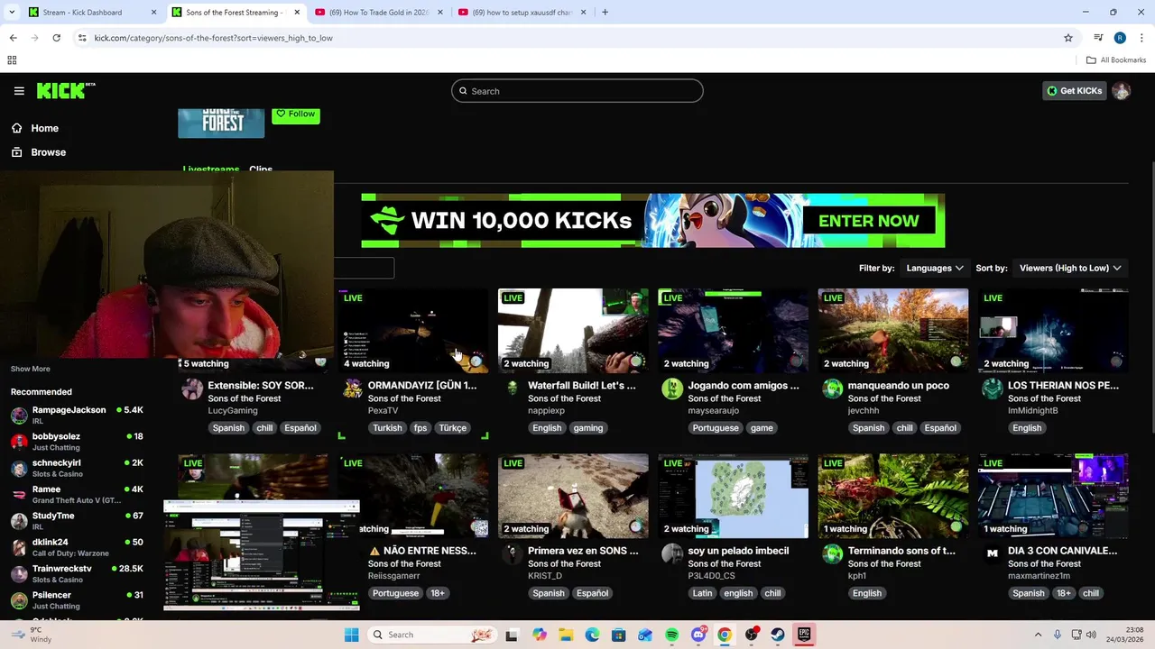This screenshot has height=649, width=1155.
Task: Click the kph1 channel avatar
Action: pos(832,553)
